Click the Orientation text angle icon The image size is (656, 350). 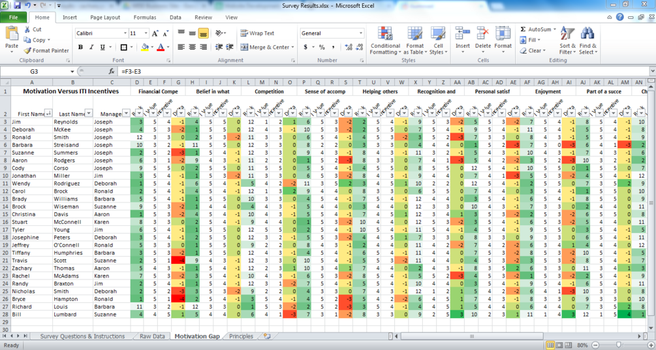(x=219, y=33)
